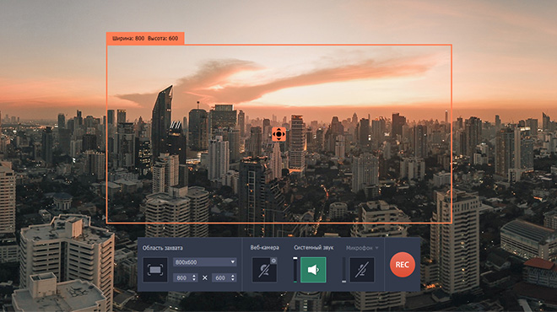Click the microphone volume slider

[343, 270]
